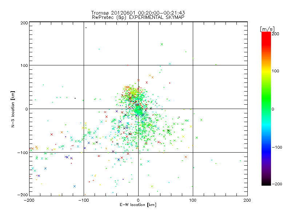
Task: Click the x-axis tick label '0'
Action: [138, 200]
